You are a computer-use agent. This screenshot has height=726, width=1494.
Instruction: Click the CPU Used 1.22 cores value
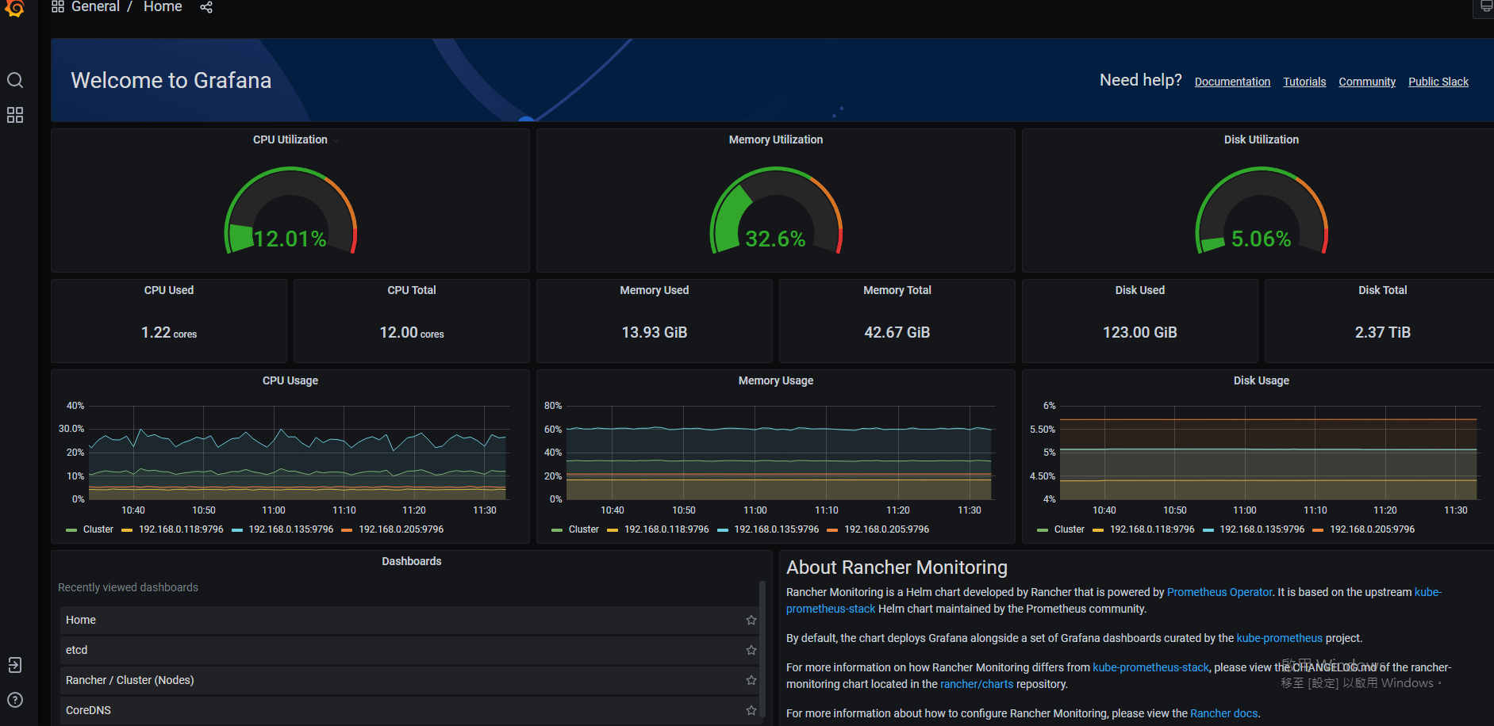tap(169, 333)
